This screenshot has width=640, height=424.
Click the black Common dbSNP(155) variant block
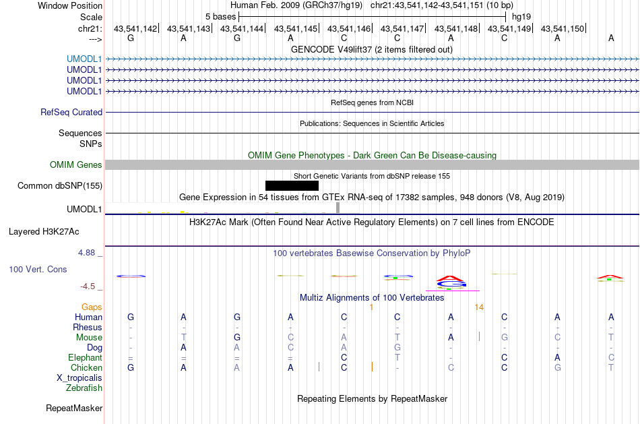(292, 186)
